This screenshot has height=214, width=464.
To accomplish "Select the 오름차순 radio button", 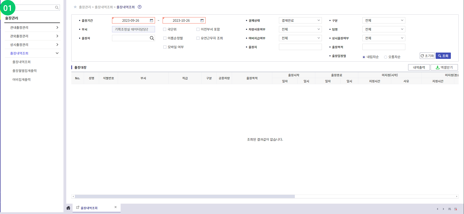I will [386, 57].
